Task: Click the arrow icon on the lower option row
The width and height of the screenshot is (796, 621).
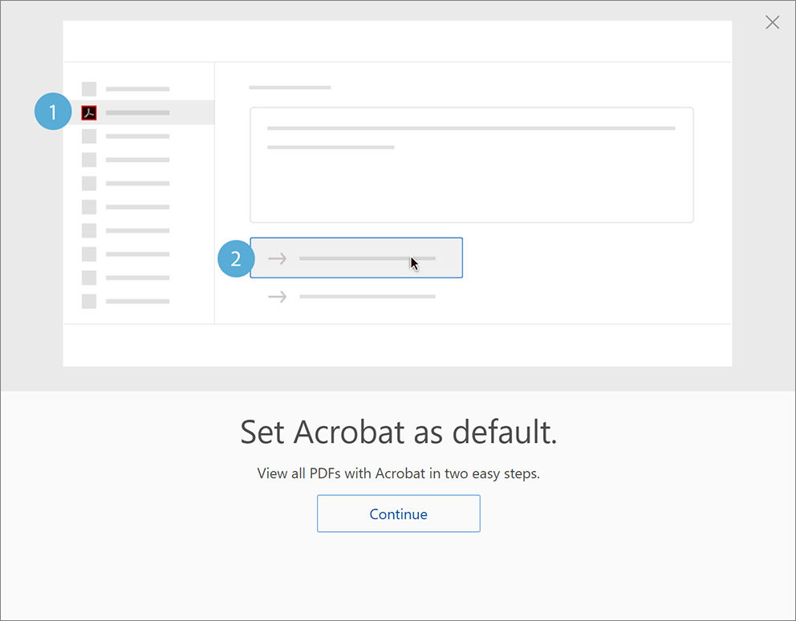Action: (x=276, y=296)
